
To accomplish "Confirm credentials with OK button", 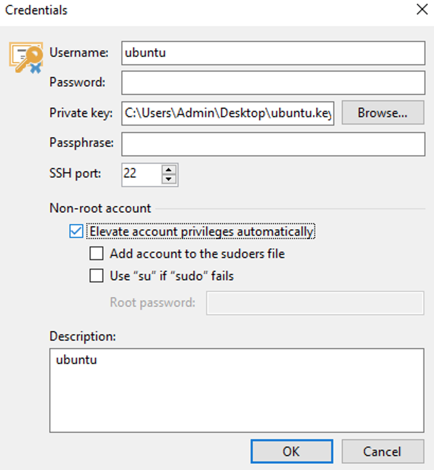I will click(x=291, y=451).
